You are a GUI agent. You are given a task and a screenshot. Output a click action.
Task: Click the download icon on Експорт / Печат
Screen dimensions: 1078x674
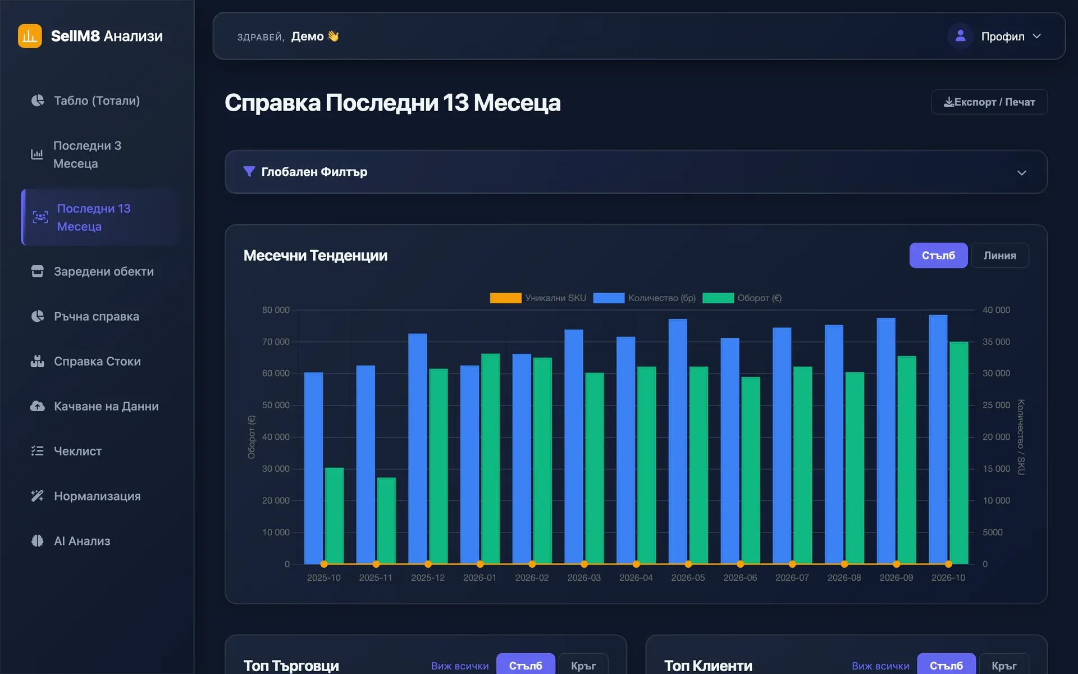[x=949, y=102]
